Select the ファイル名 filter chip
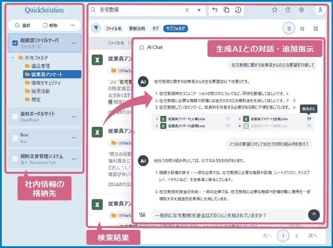The height and width of the screenshot is (248, 333). 114,28
